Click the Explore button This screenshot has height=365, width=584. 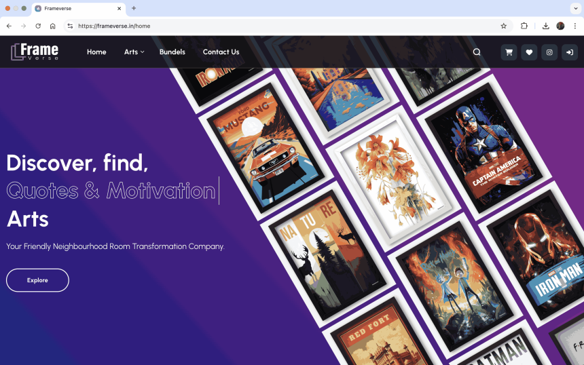37,280
